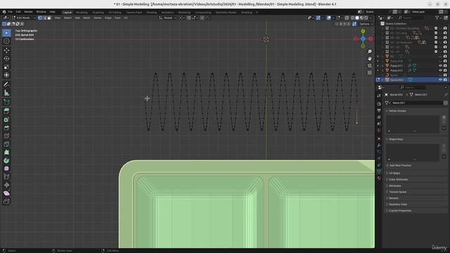Open the File menu
The height and width of the screenshot is (253, 450).
(11, 12)
